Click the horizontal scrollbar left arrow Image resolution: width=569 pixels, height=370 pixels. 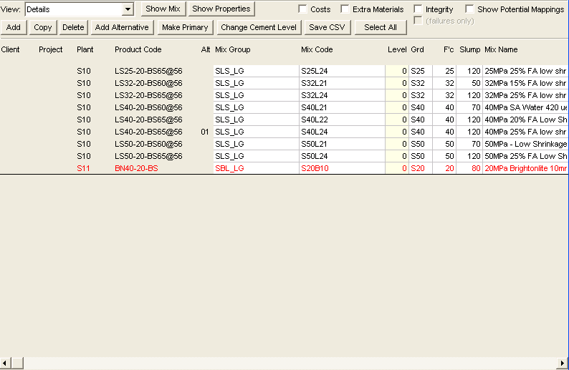click(6, 363)
